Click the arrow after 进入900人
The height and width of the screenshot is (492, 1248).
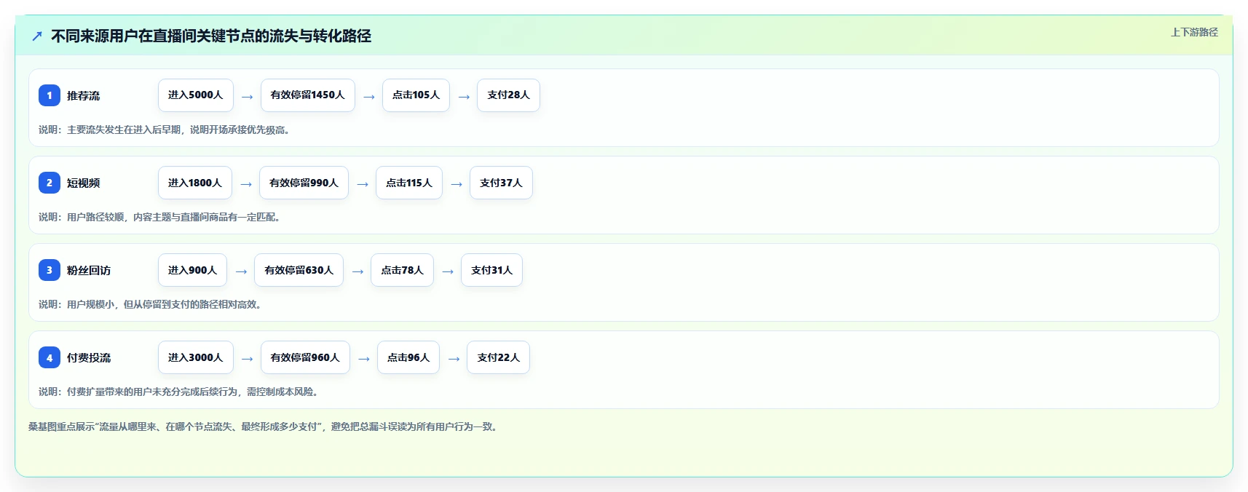240,271
